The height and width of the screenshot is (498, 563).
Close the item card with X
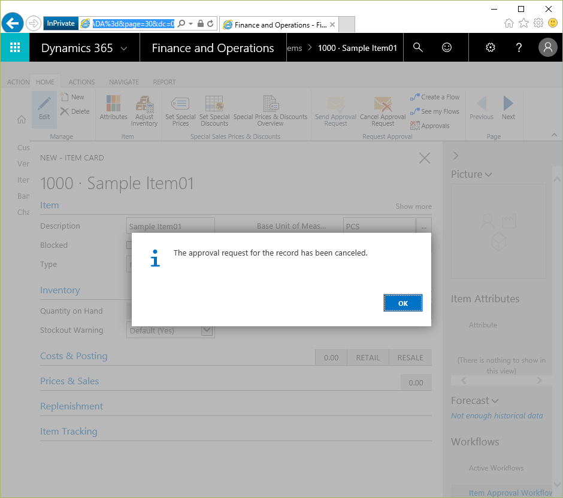pyautogui.click(x=425, y=158)
